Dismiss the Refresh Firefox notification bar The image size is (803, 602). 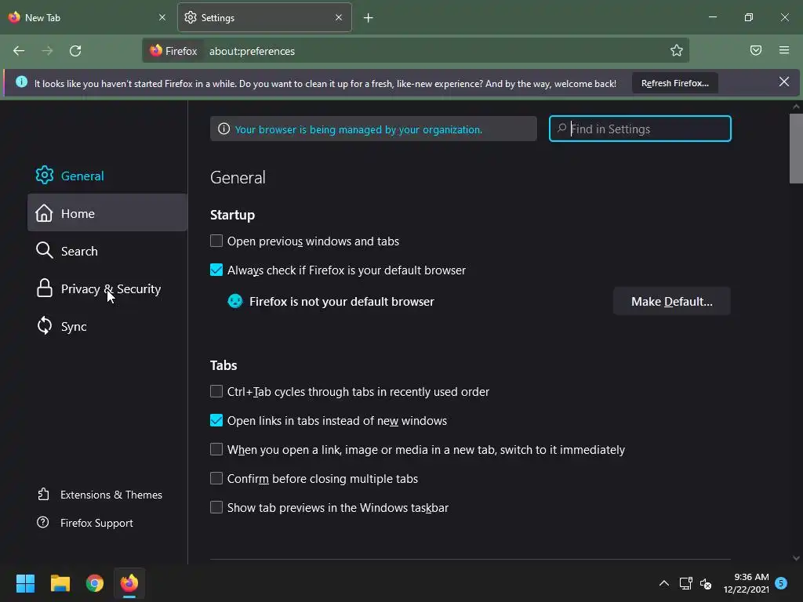click(783, 82)
